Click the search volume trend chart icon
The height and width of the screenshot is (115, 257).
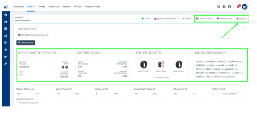(28, 67)
